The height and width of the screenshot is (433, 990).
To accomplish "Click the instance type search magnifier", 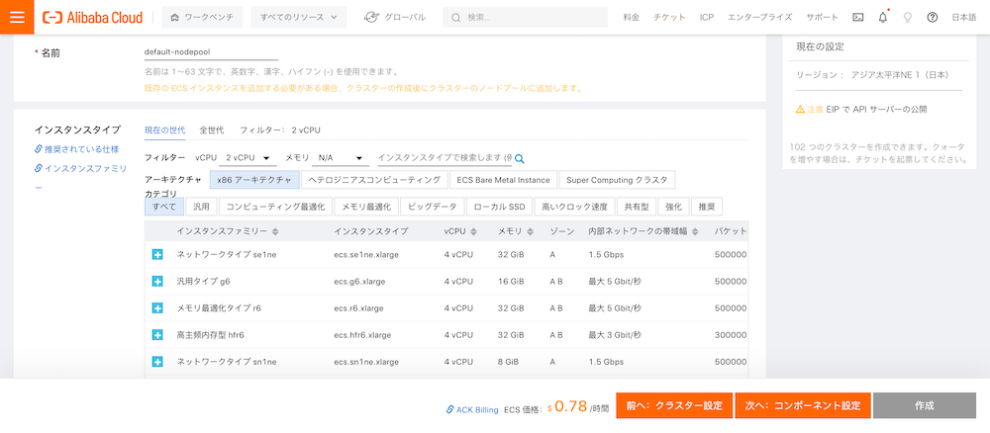I will point(519,158).
